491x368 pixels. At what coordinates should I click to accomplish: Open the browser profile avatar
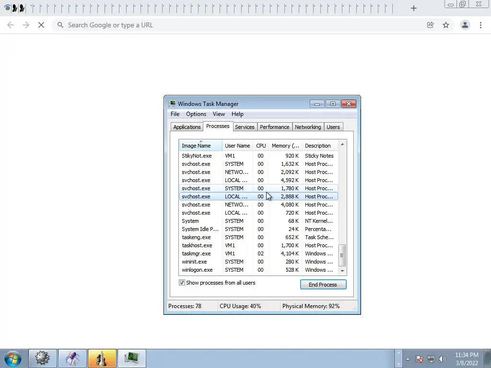click(465, 25)
